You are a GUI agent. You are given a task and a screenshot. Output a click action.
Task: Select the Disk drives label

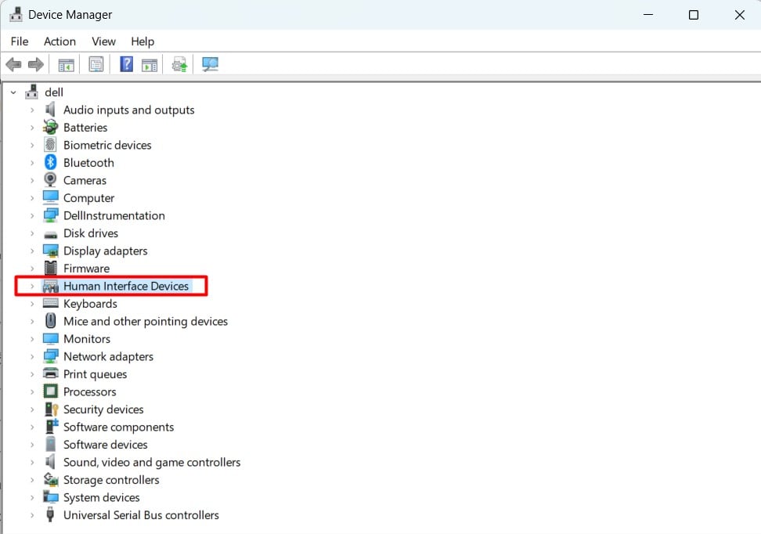91,233
